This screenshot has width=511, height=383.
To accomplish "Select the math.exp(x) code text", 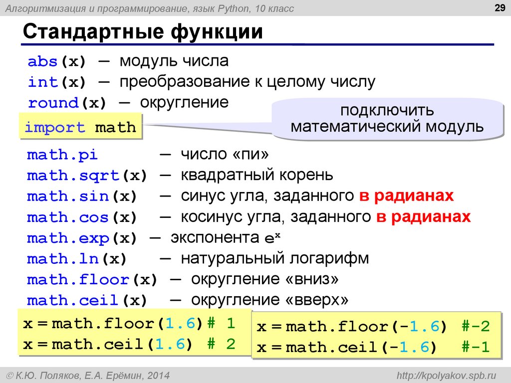I will 82,238.
